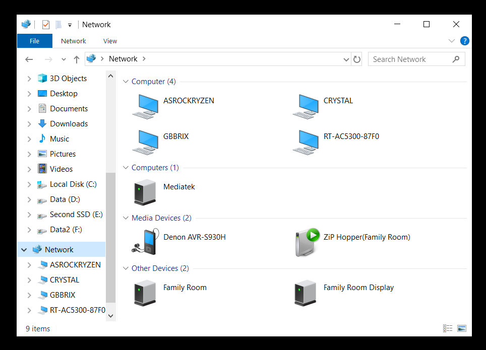Switch to large icons view in status bar
Screen dimensions: 486x350
461,328
